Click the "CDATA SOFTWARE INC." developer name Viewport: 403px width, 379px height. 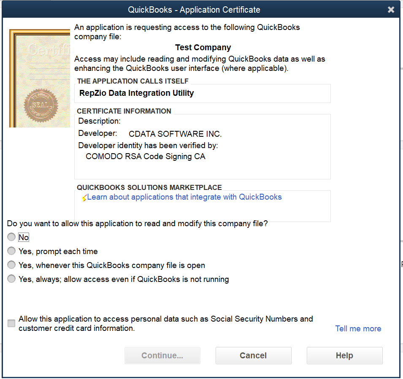[175, 134]
